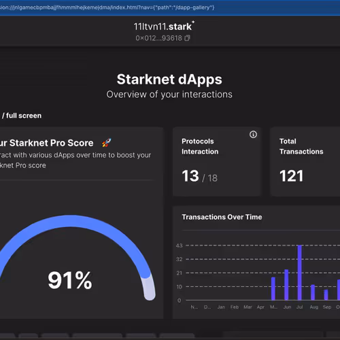The height and width of the screenshot is (340, 340).
Task: Click the browser URL address bar
Action: coord(170,7)
